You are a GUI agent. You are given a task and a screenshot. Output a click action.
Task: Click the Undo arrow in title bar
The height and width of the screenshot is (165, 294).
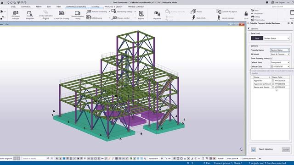click(8, 2)
